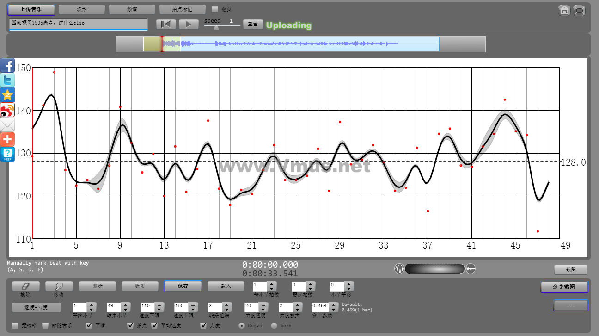599x336 pixels.
Task: Toggle the 平均速度 checkbox
Action: [x=155, y=325]
